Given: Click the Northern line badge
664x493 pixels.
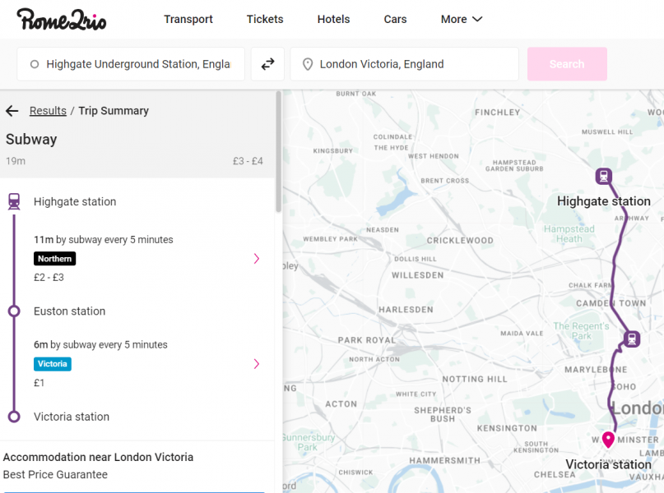Looking at the screenshot, I should pyautogui.click(x=54, y=258).
